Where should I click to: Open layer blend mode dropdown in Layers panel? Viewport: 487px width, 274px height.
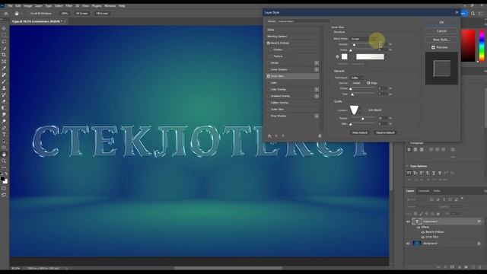(x=422, y=206)
